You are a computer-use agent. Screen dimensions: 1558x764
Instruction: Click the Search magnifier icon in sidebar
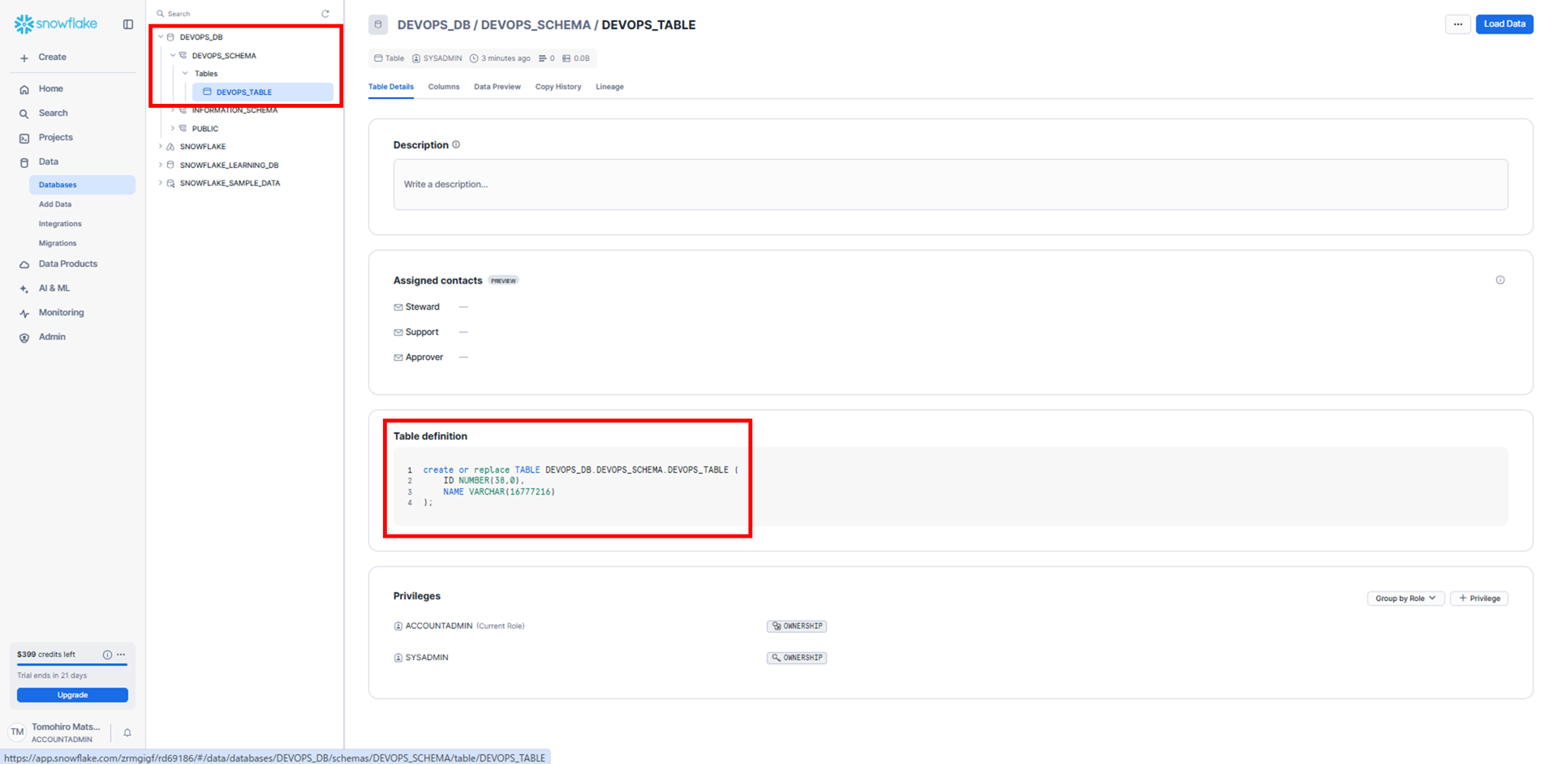pos(24,114)
